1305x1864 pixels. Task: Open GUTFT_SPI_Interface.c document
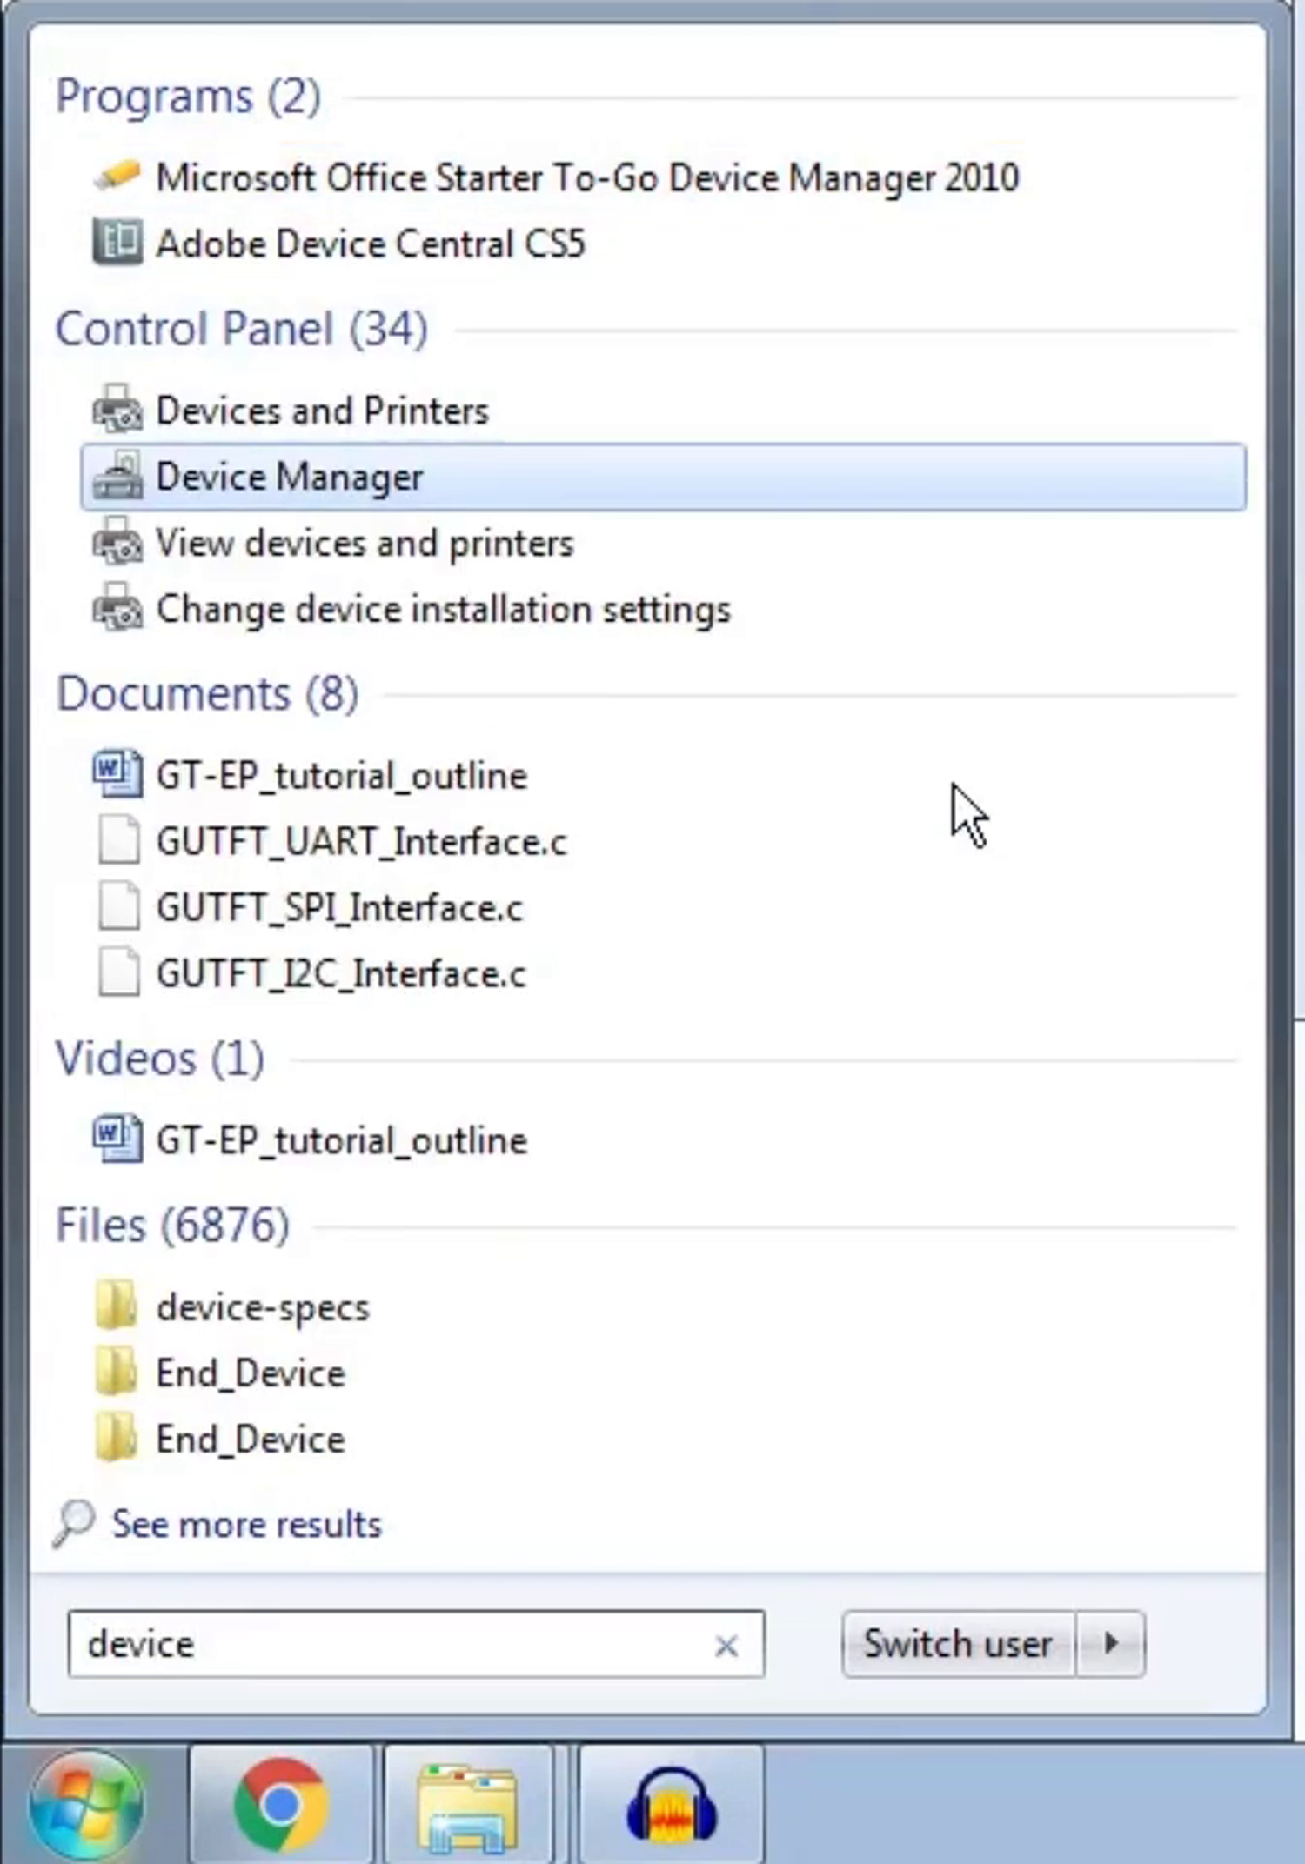coord(339,908)
